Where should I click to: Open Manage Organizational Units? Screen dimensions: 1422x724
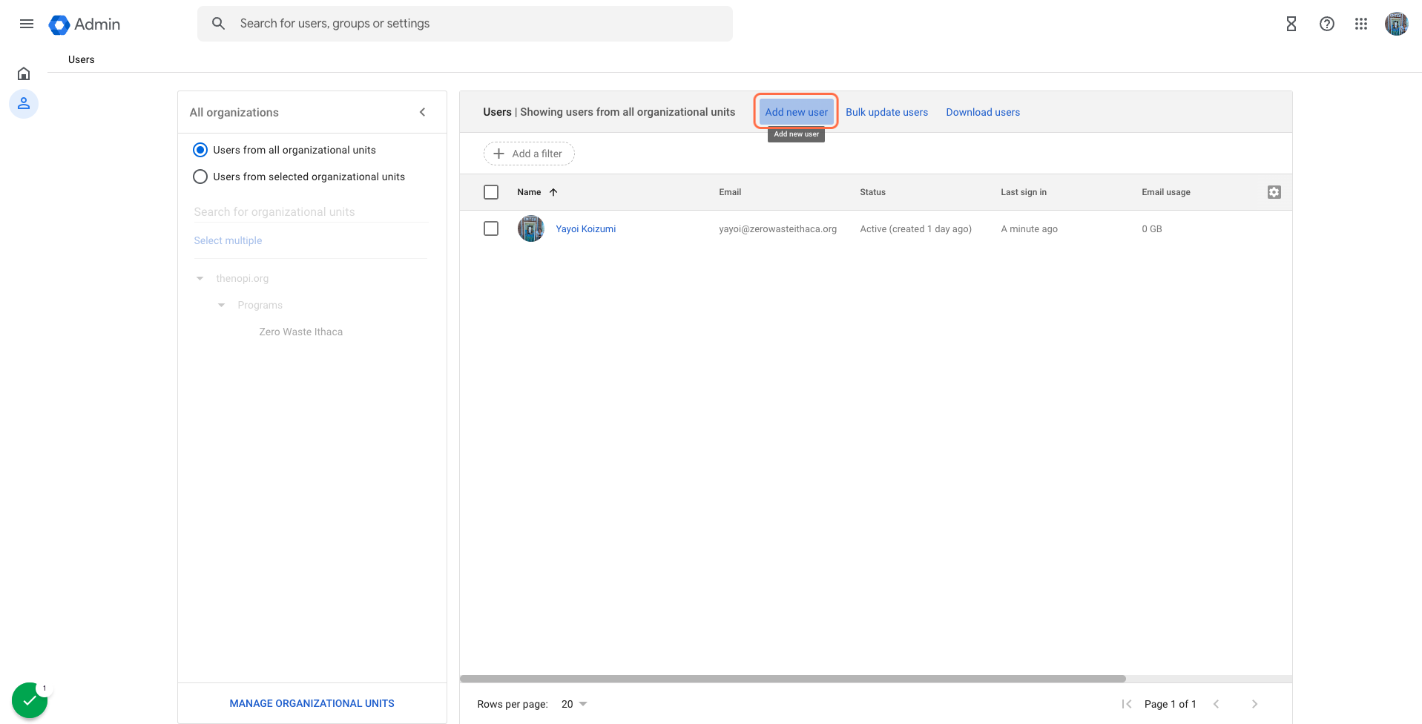tap(312, 703)
